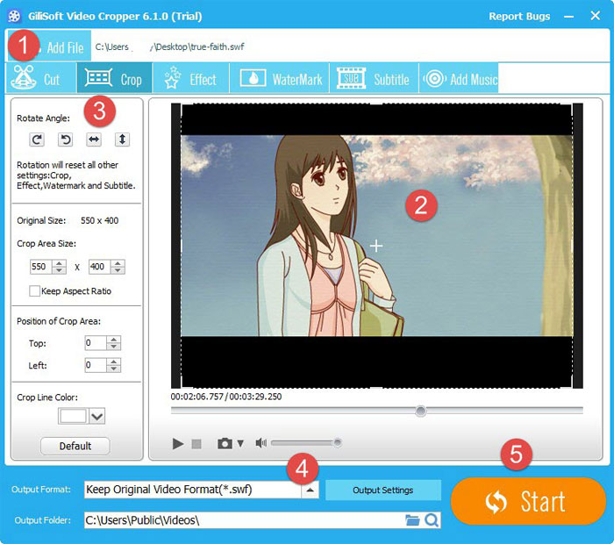Open output folder with magnifier icon

432,520
